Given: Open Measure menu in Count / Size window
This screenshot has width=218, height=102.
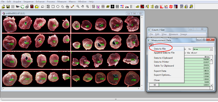Looking at the screenshot, I should point(173,34).
